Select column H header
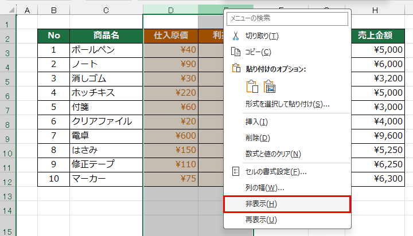Image resolution: width=413 pixels, height=236 pixels. point(375,10)
